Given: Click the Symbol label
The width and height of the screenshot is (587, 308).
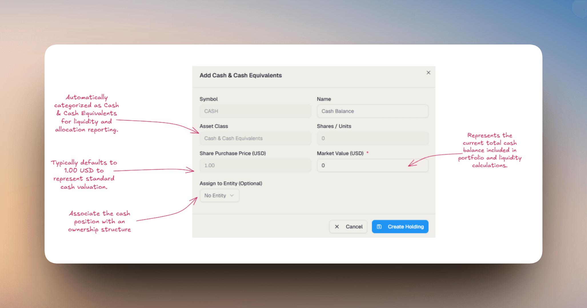Looking at the screenshot, I should (x=209, y=99).
